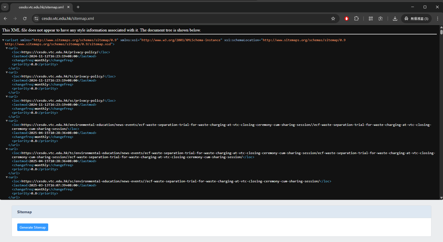Create a QR code for this page
The image size is (443, 242).
point(371,19)
